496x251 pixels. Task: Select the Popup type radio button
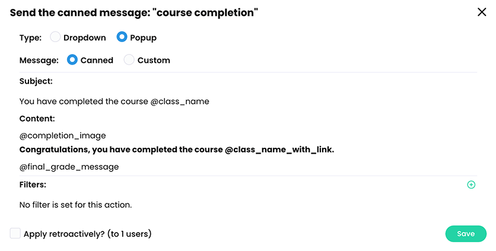tap(122, 37)
